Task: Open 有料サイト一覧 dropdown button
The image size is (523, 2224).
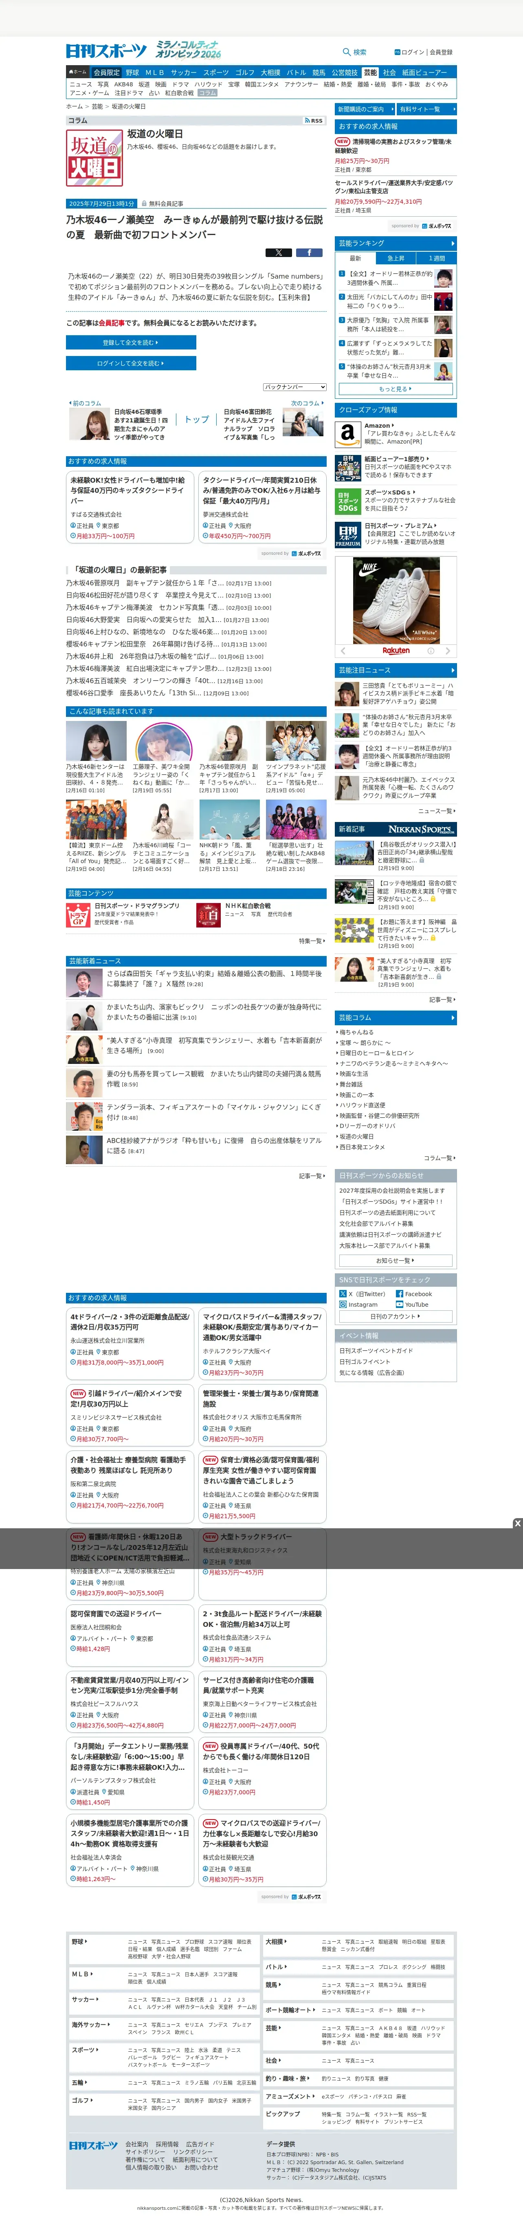Action: click(426, 110)
